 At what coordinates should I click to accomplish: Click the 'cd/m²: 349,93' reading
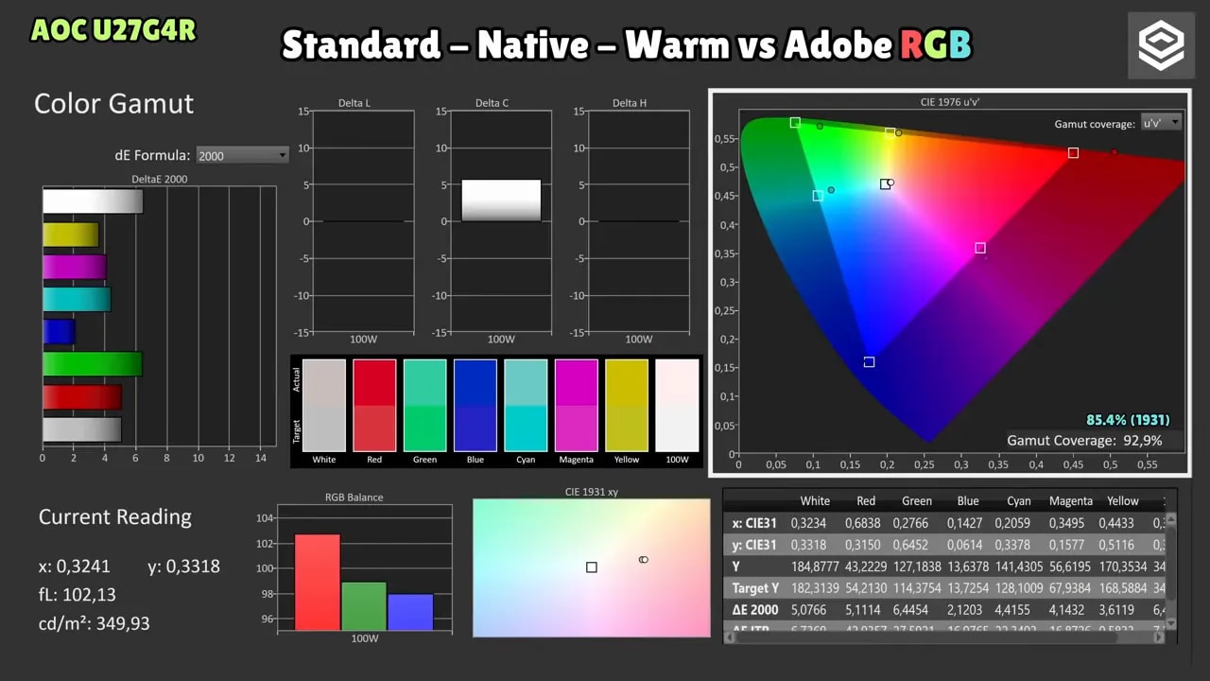pos(94,623)
